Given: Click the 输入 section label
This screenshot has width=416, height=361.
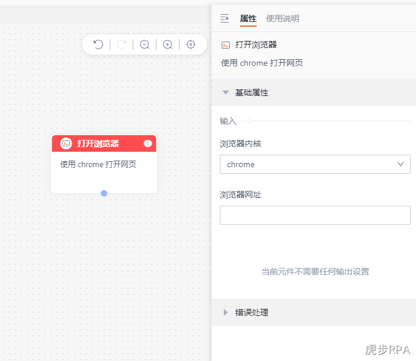Looking at the screenshot, I should (228, 121).
